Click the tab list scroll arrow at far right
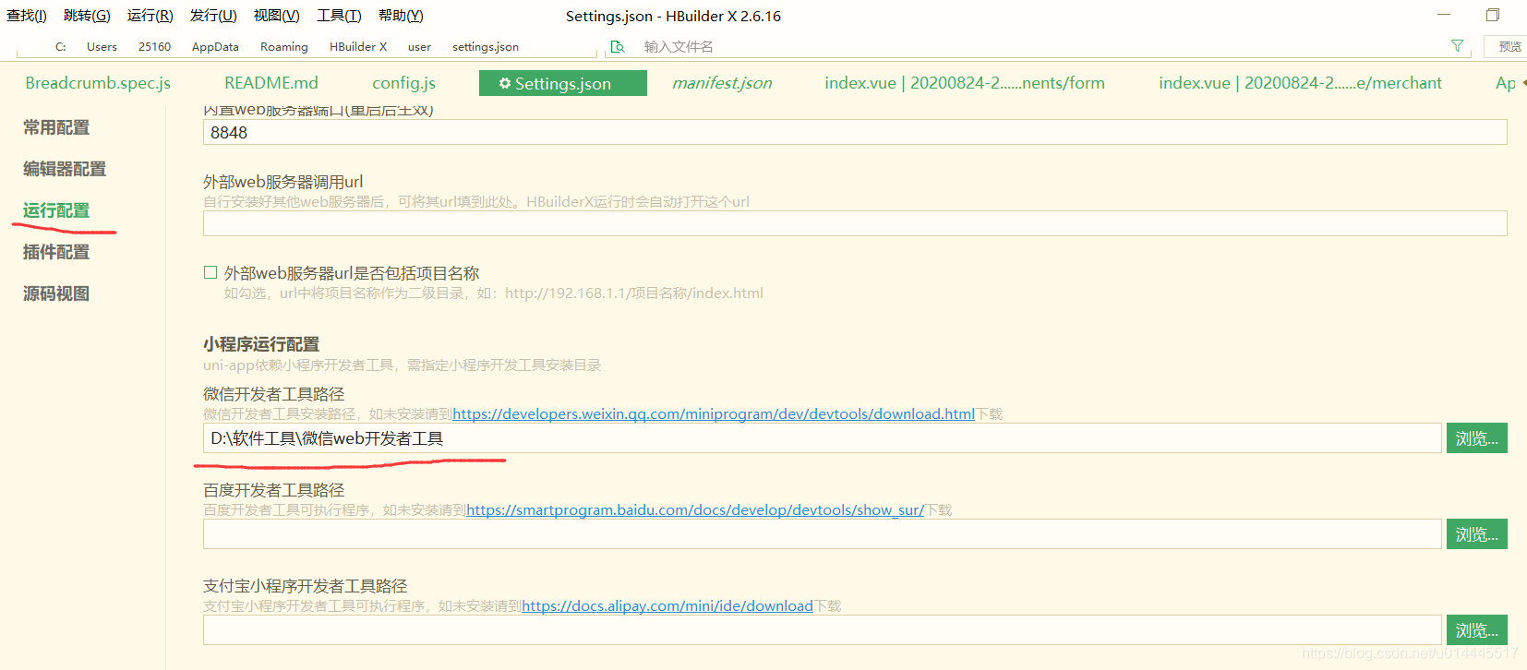 tap(1523, 83)
